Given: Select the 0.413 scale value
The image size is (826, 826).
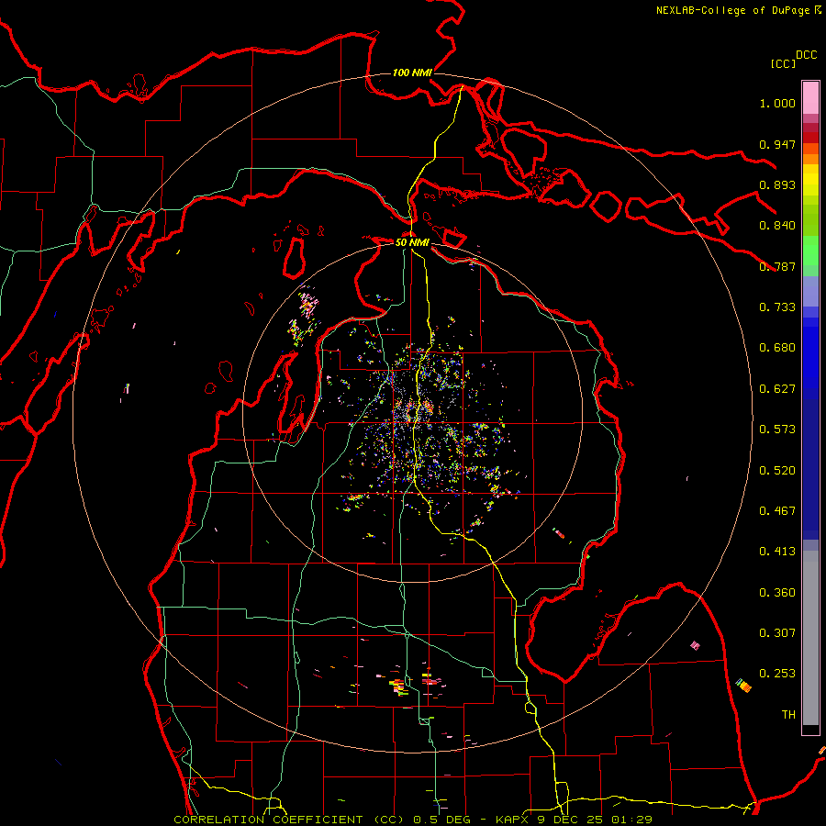Looking at the screenshot, I should [777, 552].
